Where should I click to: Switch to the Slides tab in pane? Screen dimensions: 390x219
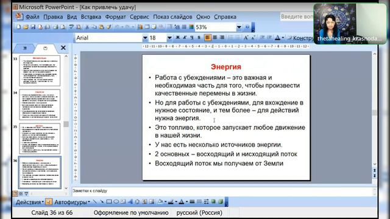pos(45,48)
